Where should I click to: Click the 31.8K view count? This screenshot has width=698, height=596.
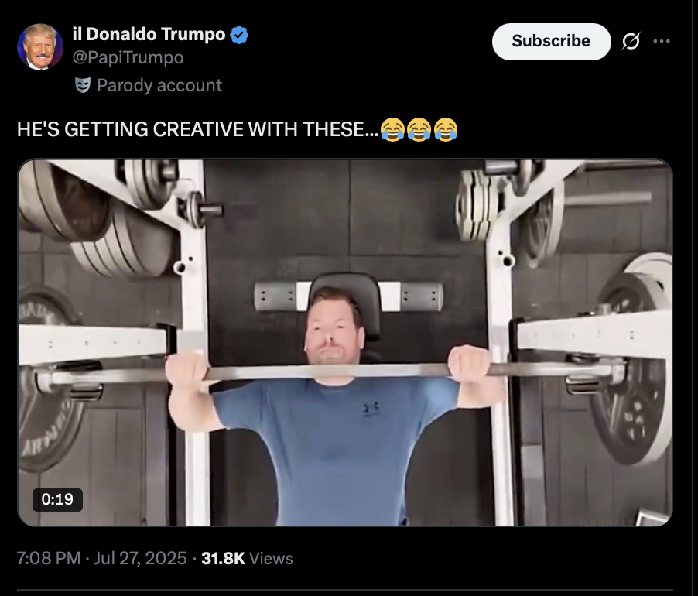pyautogui.click(x=223, y=558)
